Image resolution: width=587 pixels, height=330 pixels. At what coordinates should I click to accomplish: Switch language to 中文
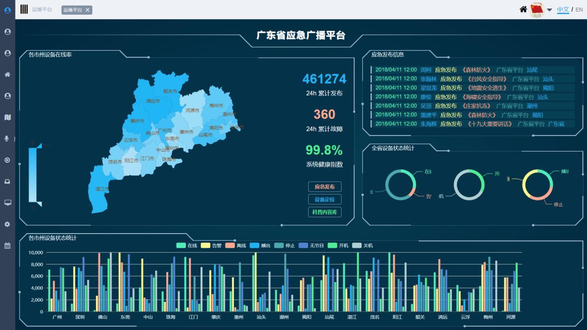(x=563, y=9)
